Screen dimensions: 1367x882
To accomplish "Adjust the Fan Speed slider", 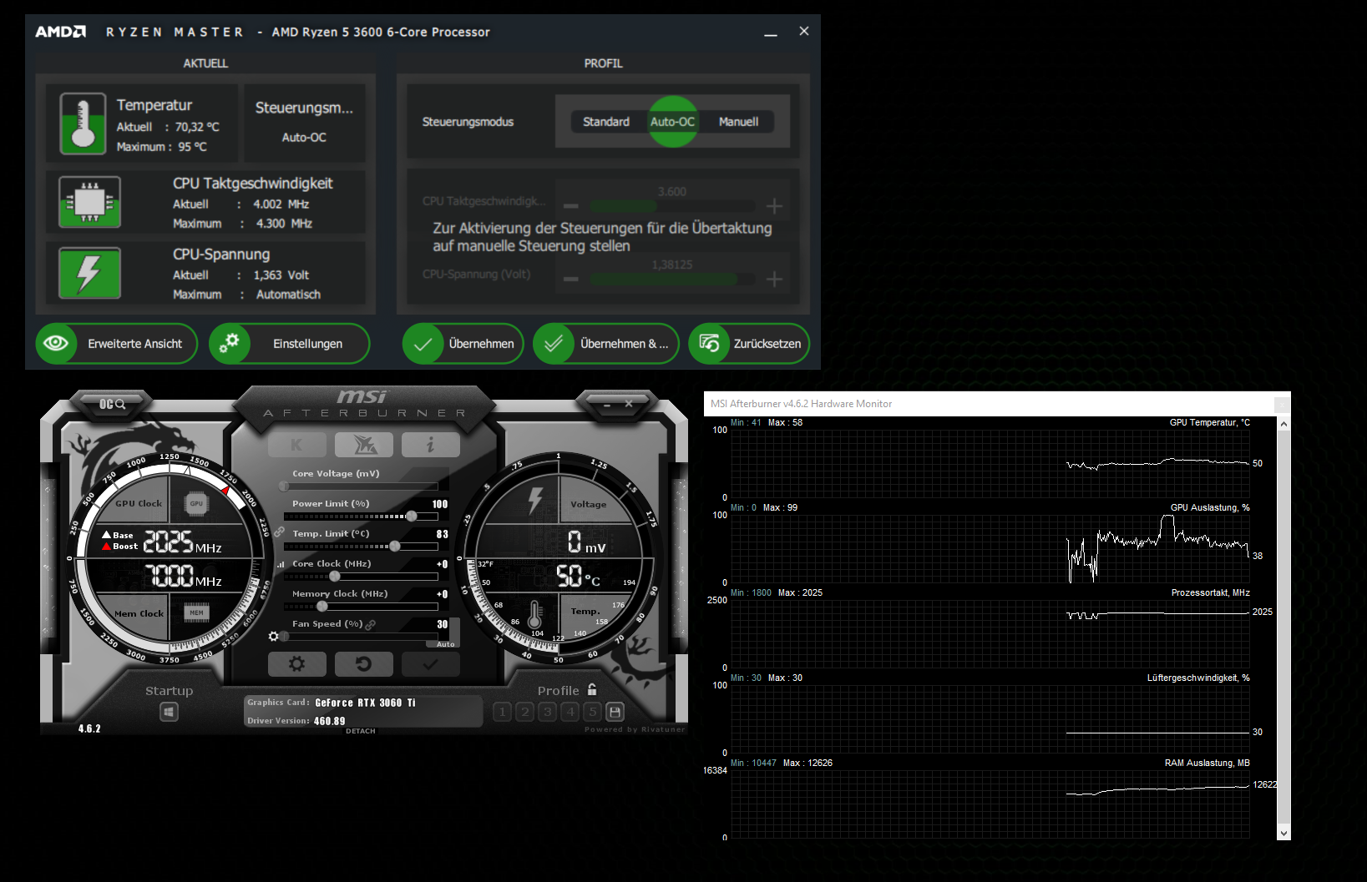I will pos(361,637).
